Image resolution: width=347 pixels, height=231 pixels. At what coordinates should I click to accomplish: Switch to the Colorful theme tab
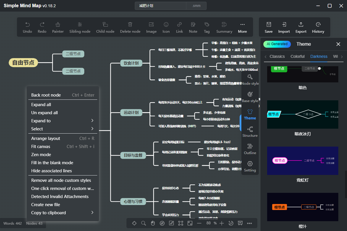pyautogui.click(x=298, y=56)
